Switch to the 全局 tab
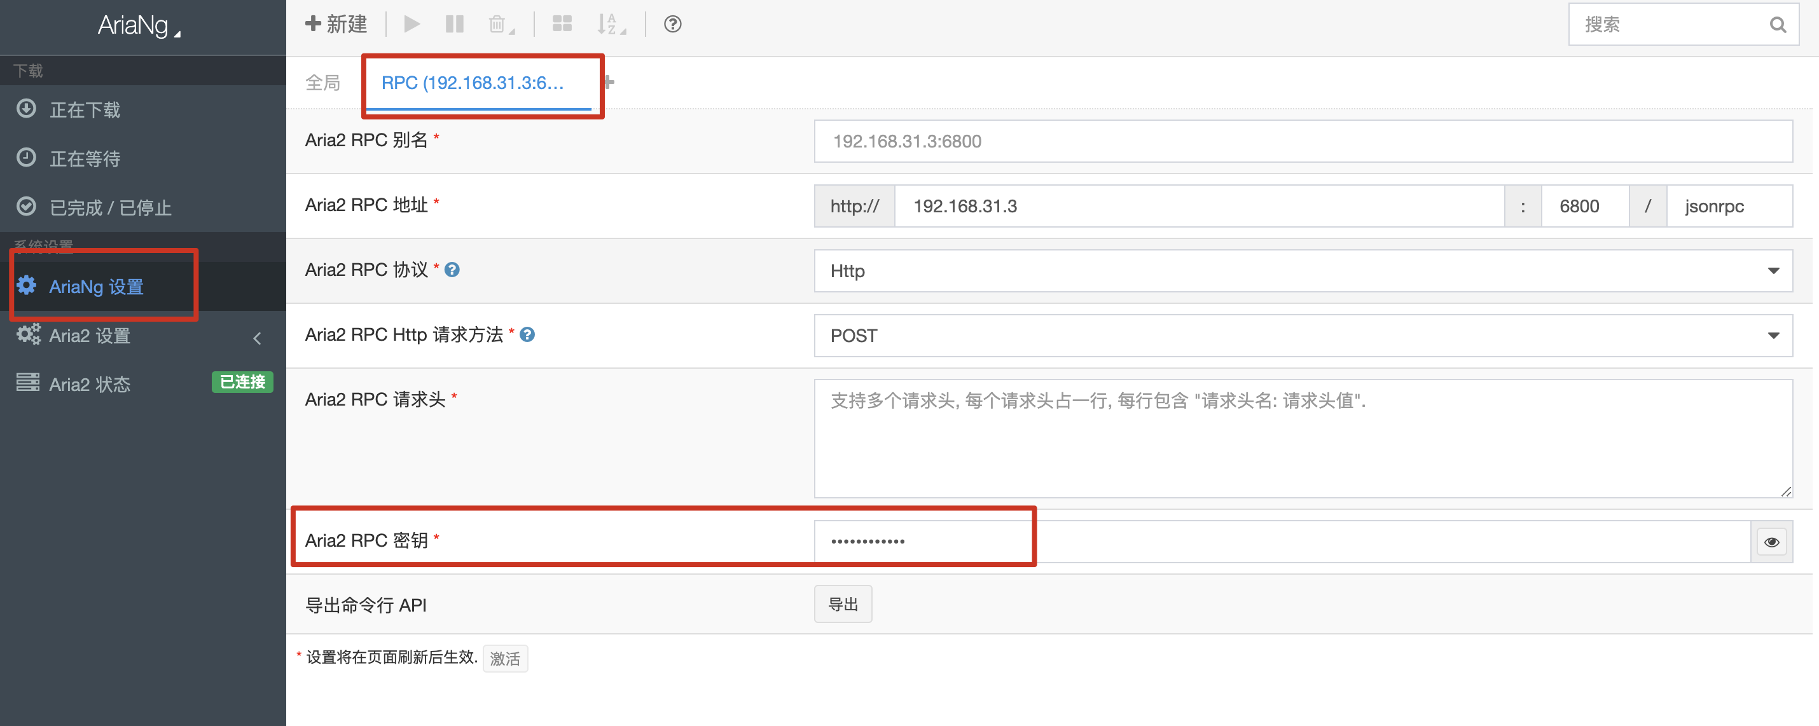Screen dimensions: 1819x726 click(322, 83)
